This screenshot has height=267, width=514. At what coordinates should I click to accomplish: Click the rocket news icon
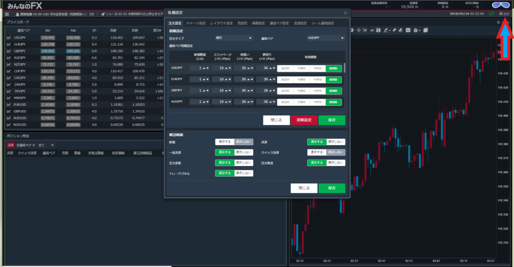103,14
